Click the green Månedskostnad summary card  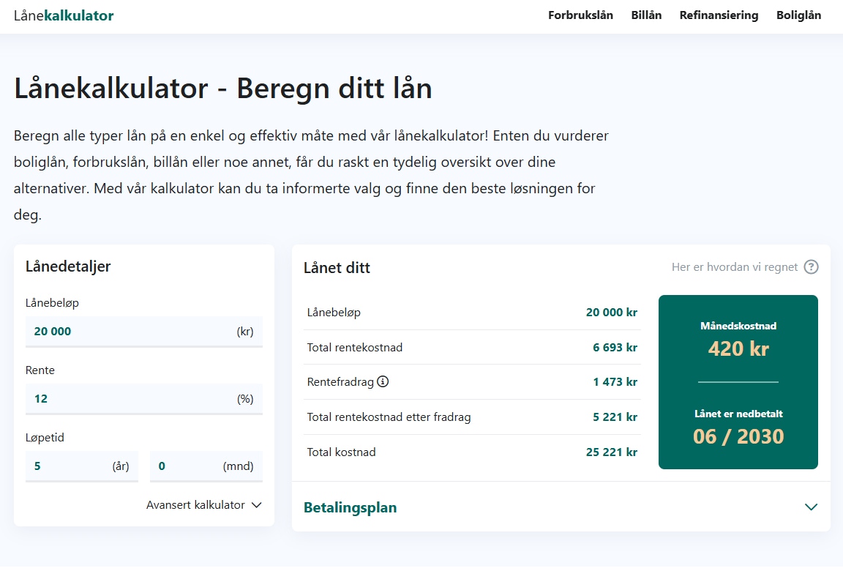click(x=738, y=381)
